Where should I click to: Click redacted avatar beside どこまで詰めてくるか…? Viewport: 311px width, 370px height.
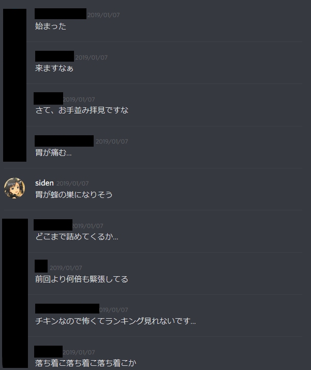coord(15,293)
